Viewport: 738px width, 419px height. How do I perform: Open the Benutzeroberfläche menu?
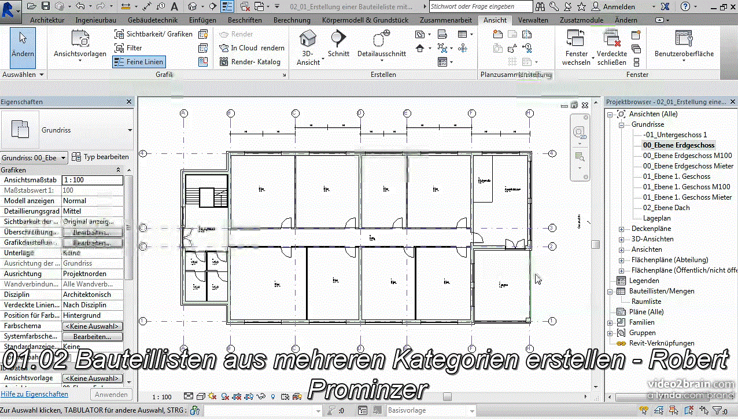point(684,45)
